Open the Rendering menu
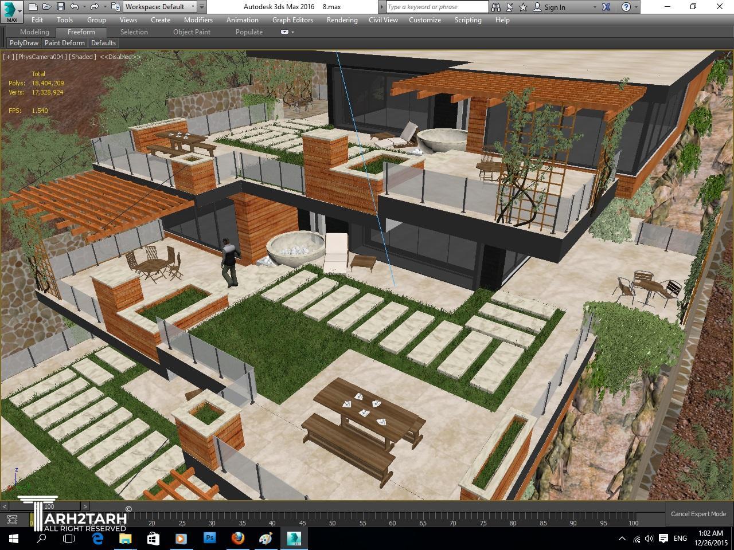This screenshot has height=550, width=734. click(x=342, y=19)
